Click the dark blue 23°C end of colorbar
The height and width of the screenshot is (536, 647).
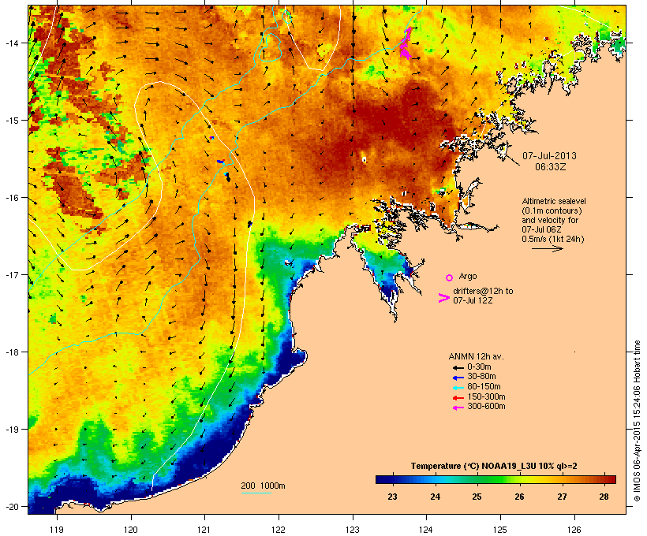pyautogui.click(x=383, y=479)
